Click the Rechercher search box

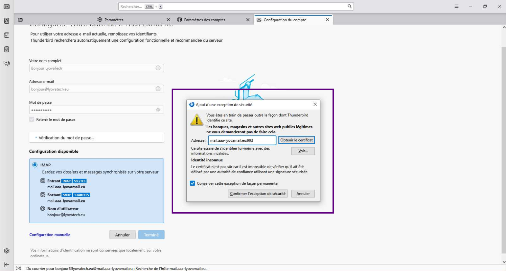pos(236,6)
